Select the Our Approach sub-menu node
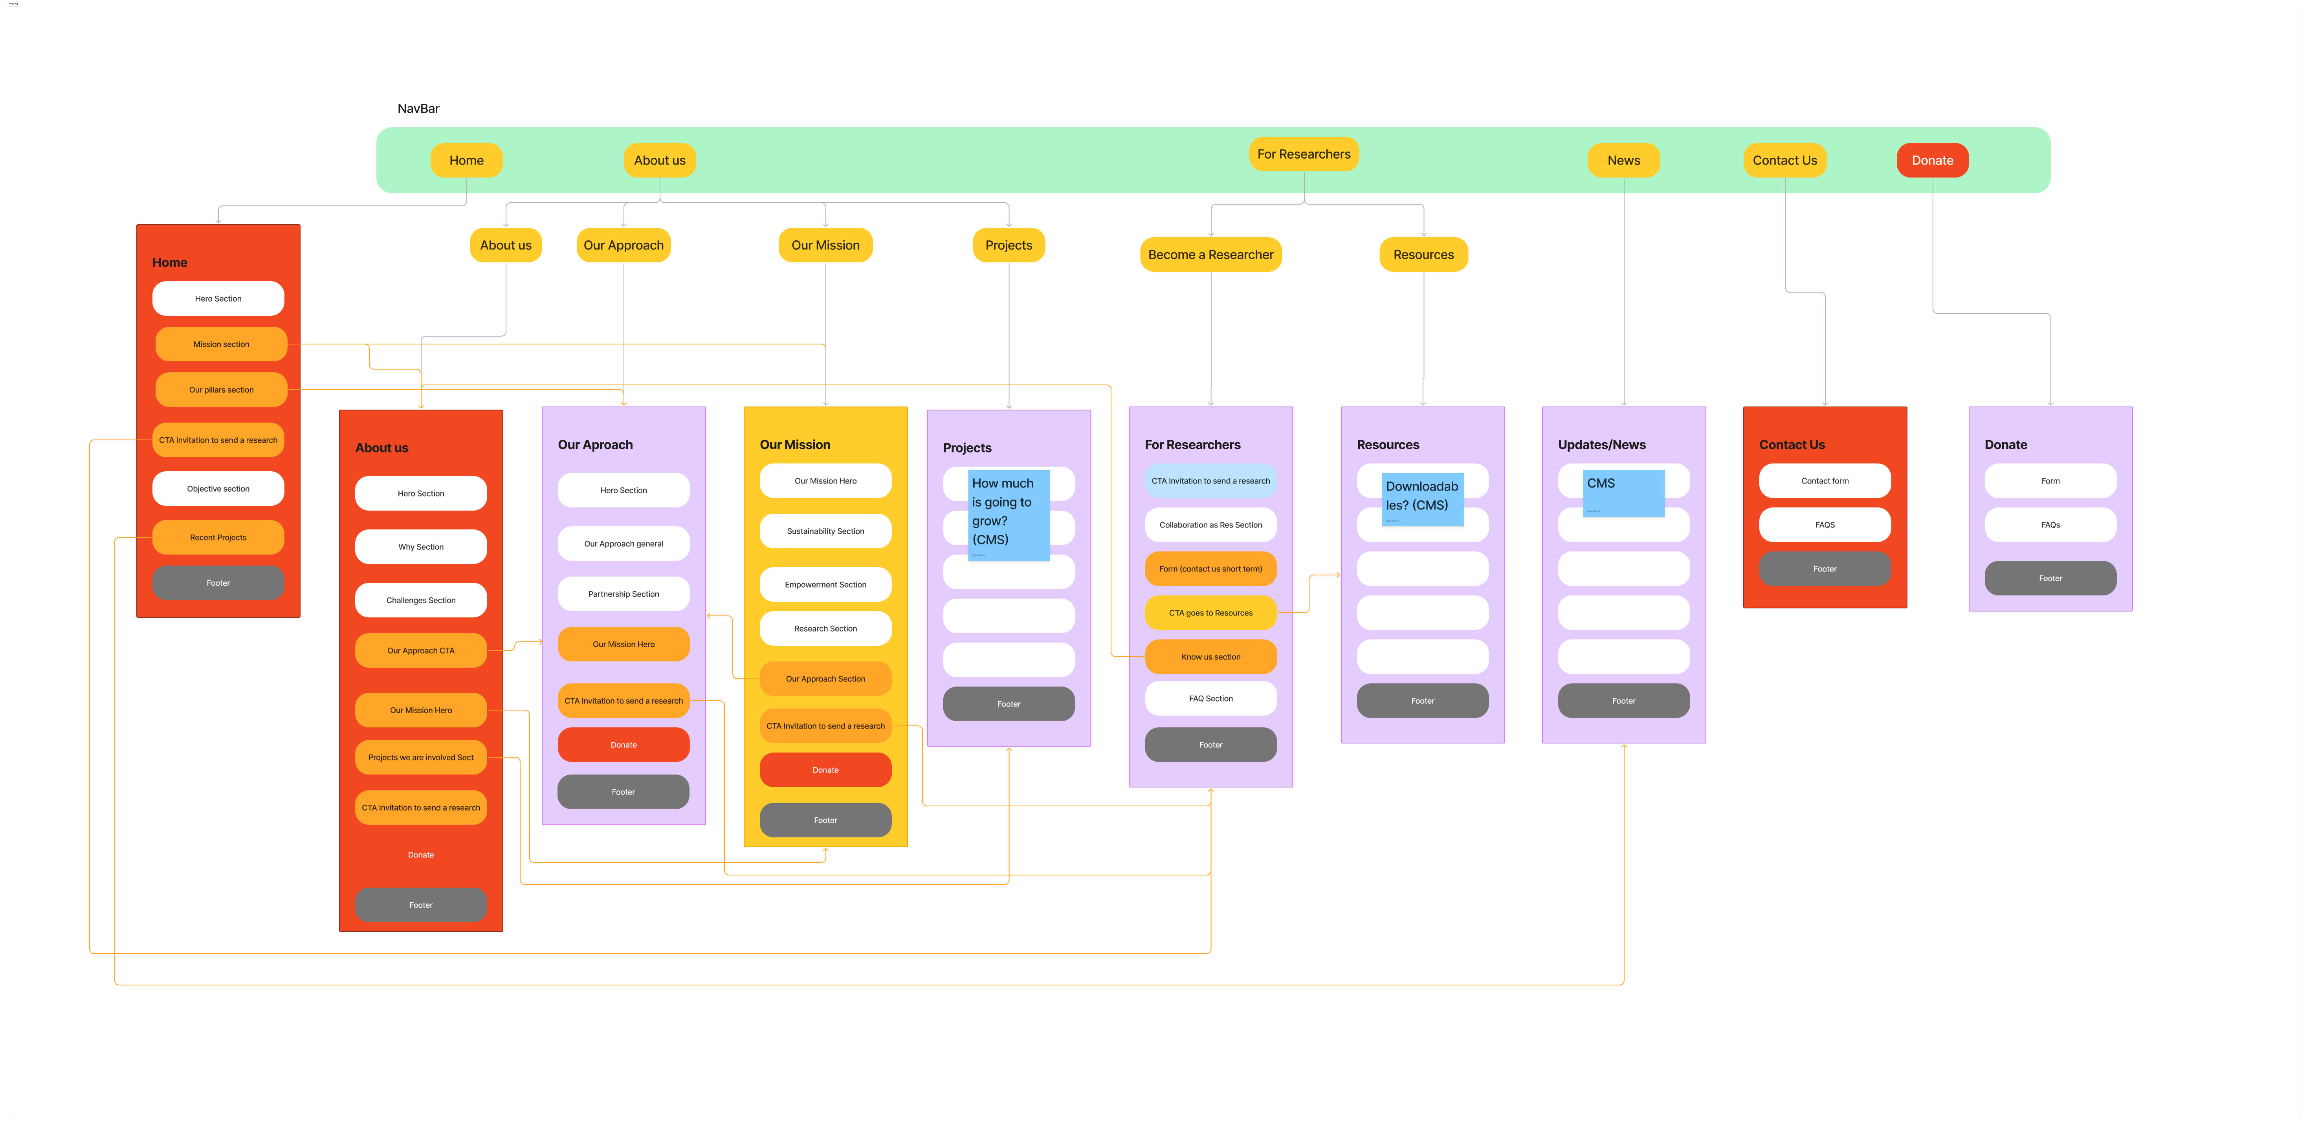 (624, 245)
